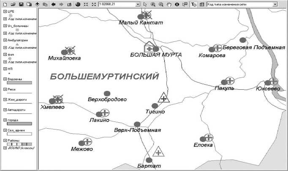The height and width of the screenshot is (171, 288).
Task: Click the Реки legend line symbol
Action: coord(19,93)
